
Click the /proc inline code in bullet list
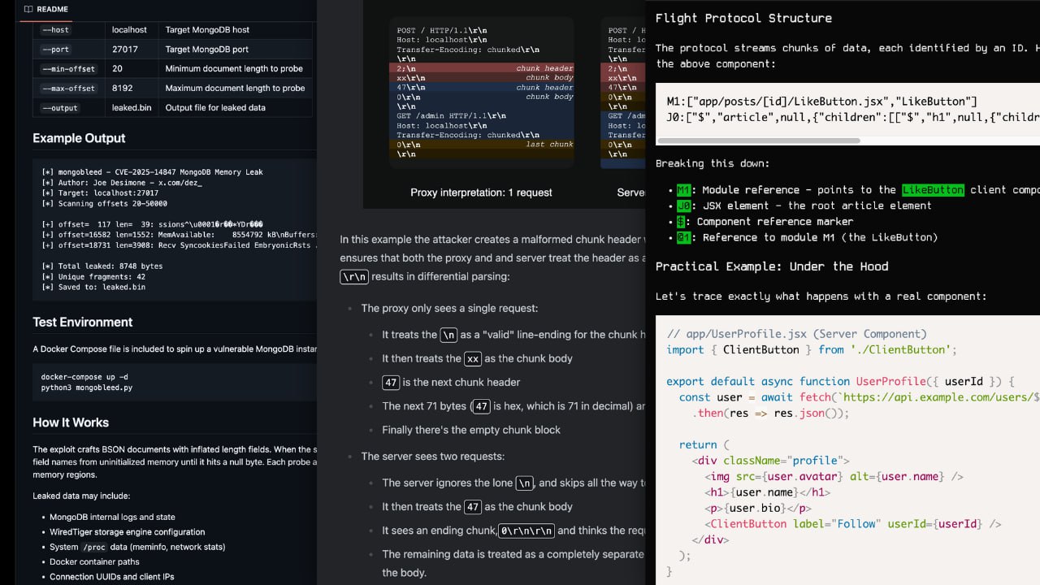click(x=93, y=547)
